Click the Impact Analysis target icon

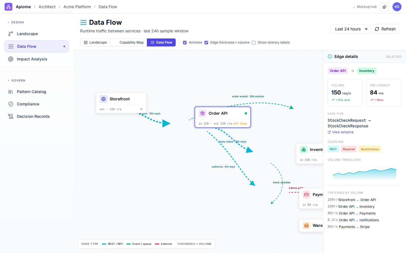pyautogui.click(x=11, y=59)
